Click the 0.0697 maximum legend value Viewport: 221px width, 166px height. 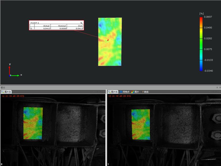coord(208,17)
